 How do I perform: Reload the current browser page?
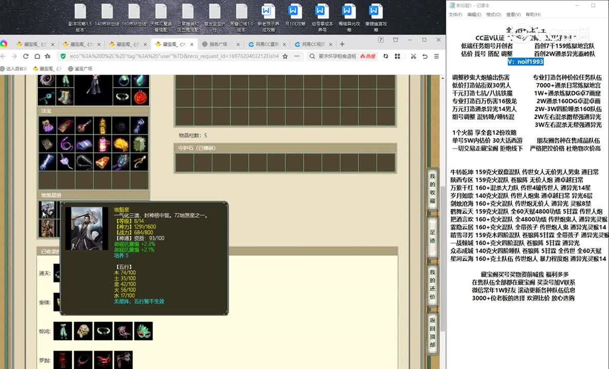26,56
